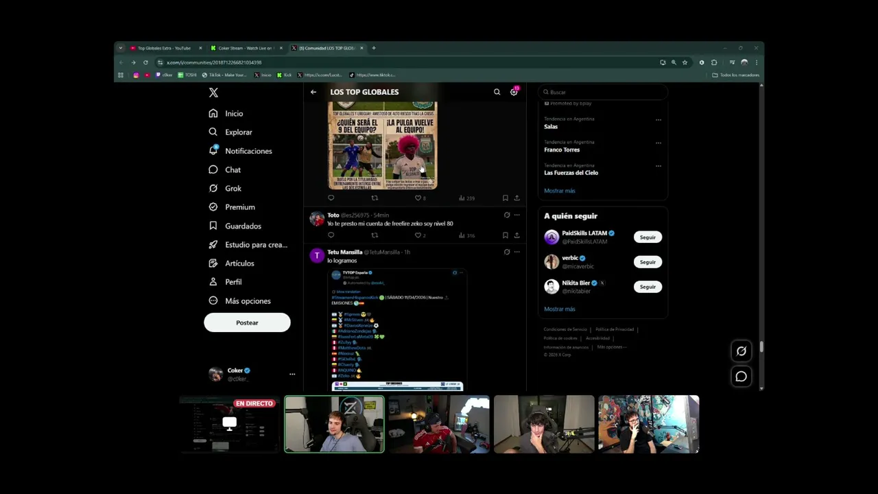View analytics showing 316 views

coord(466,235)
